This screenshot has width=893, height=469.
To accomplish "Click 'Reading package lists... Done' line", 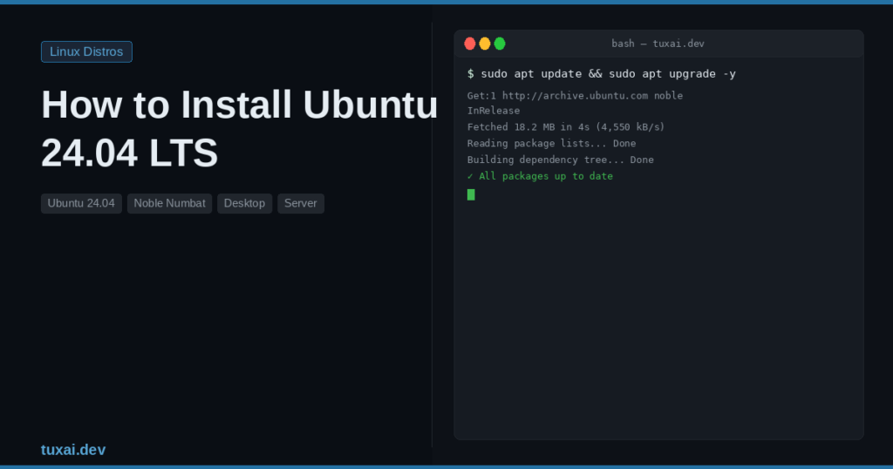I will 551,144.
